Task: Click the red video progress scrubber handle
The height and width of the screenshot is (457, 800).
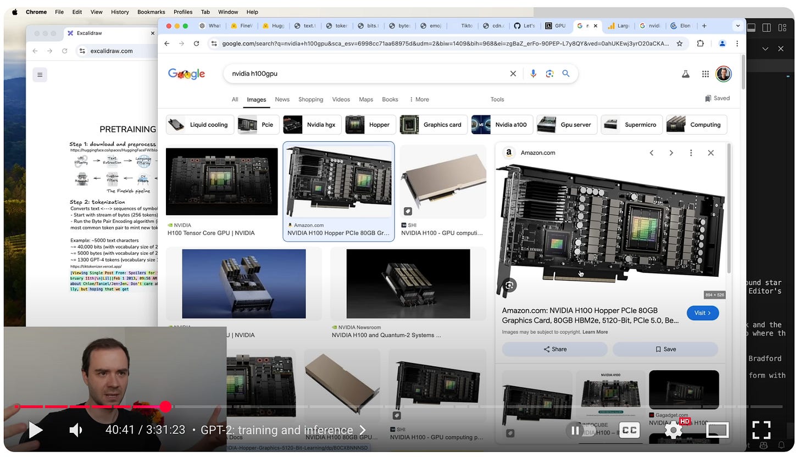Action: coord(165,406)
